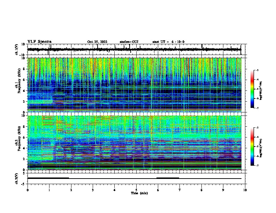Click the "Time (min)" axis label
Screen dimensions: 276x213
point(139,193)
